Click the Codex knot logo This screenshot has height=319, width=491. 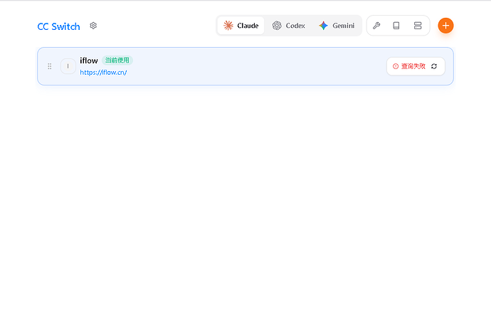tap(277, 26)
